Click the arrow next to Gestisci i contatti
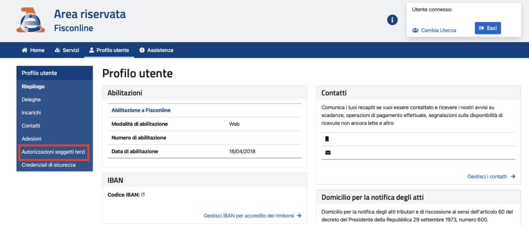529x226 pixels. click(513, 176)
